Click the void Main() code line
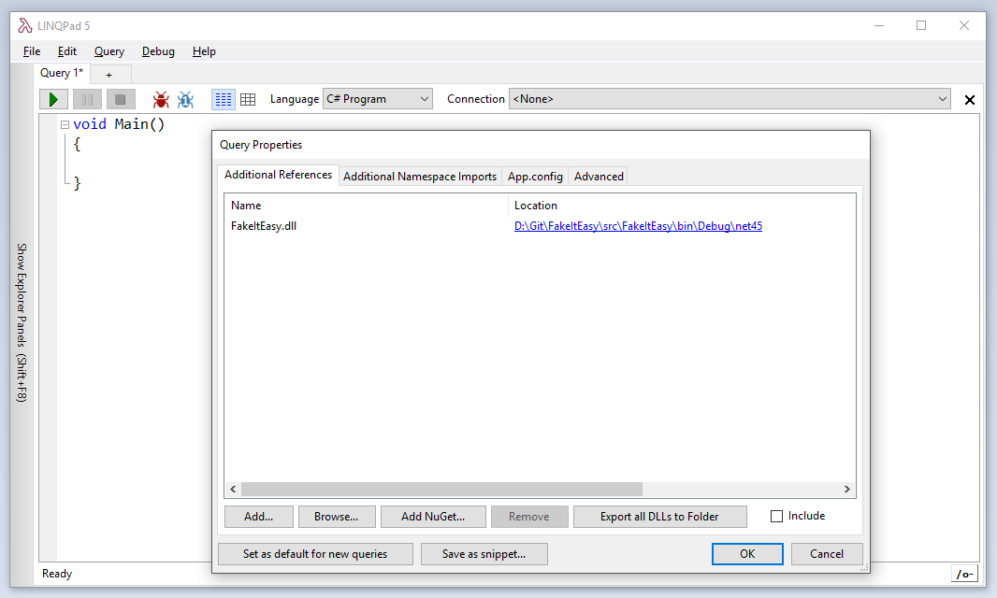The image size is (997, 598). coord(119,124)
